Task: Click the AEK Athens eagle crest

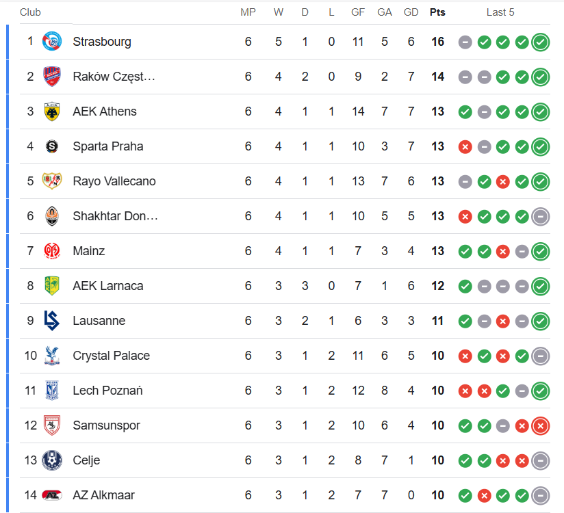Action: 52,111
